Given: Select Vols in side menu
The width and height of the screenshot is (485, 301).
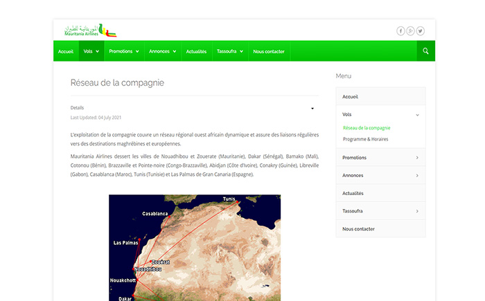Looking at the screenshot, I should point(381,114).
